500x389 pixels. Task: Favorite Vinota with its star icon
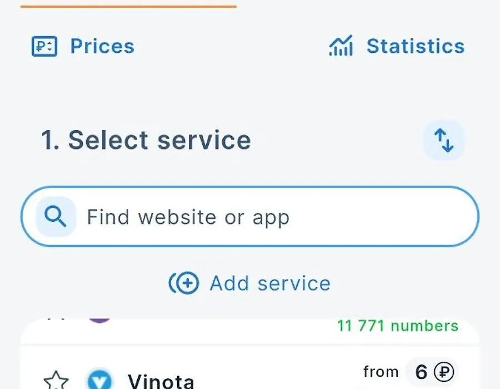pos(56,381)
